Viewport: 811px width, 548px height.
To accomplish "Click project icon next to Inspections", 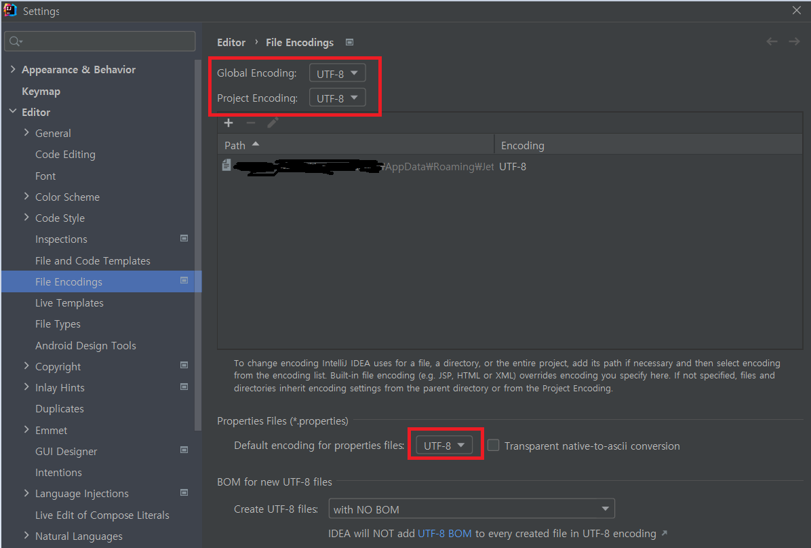I will [x=184, y=239].
